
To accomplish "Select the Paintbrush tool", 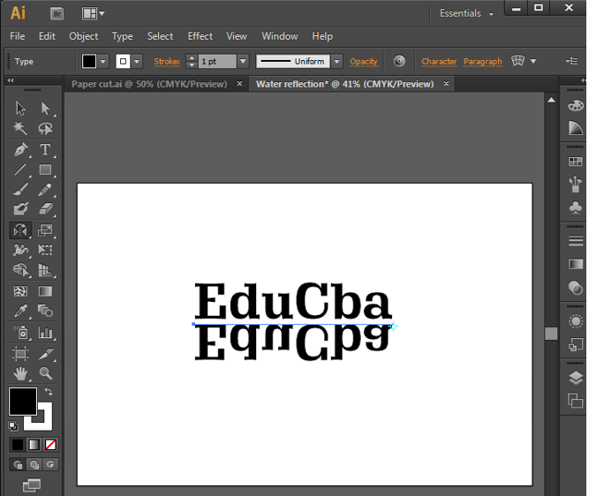I will click(20, 189).
